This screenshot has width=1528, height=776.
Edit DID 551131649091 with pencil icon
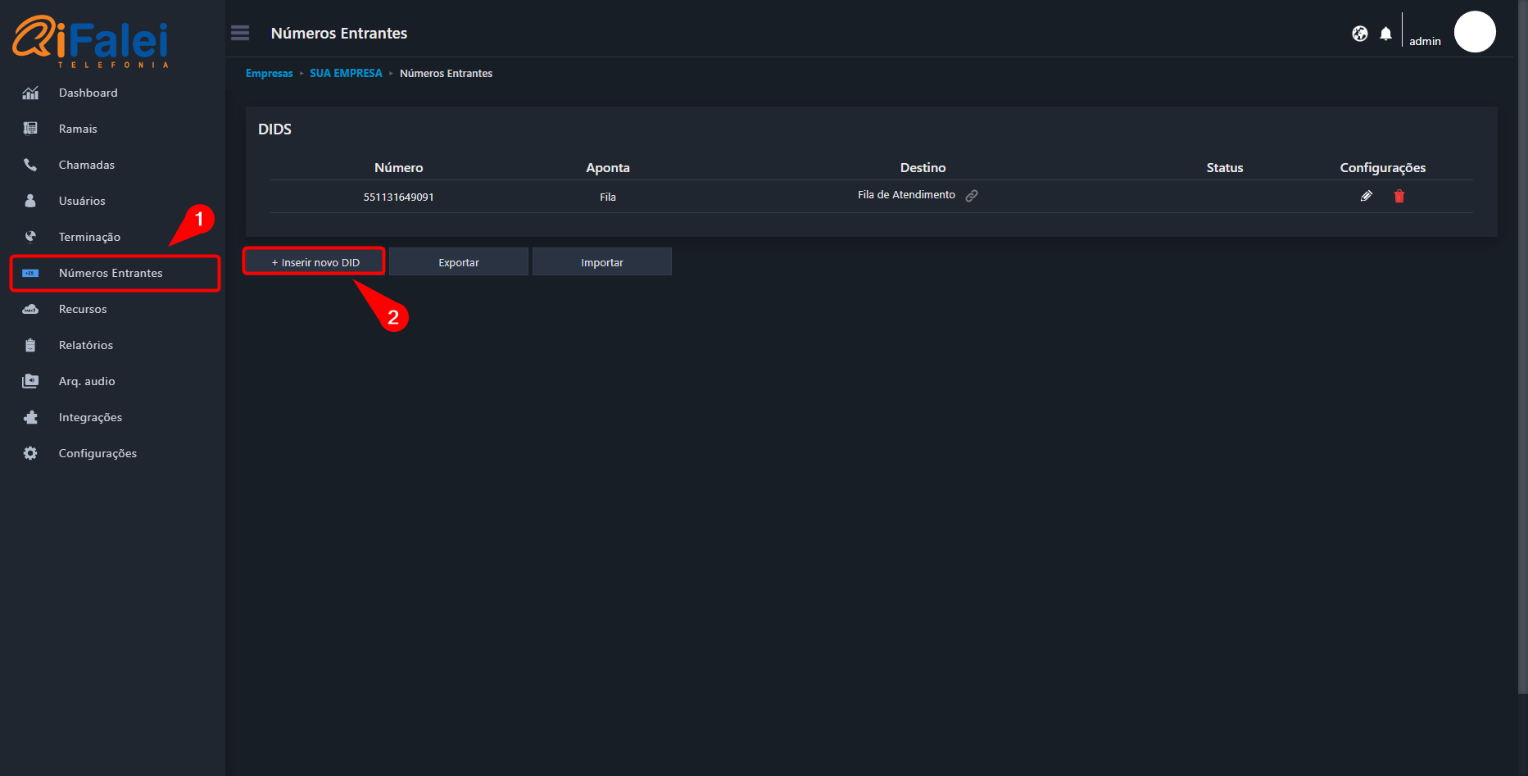1367,196
